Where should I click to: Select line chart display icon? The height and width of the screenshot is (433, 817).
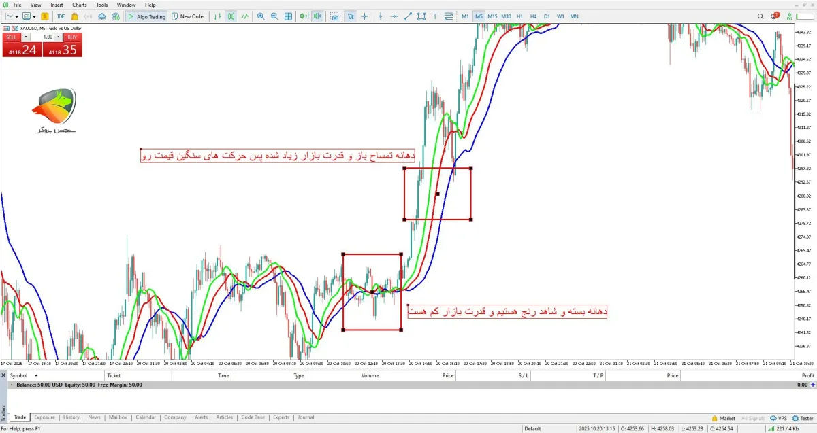coord(245,16)
